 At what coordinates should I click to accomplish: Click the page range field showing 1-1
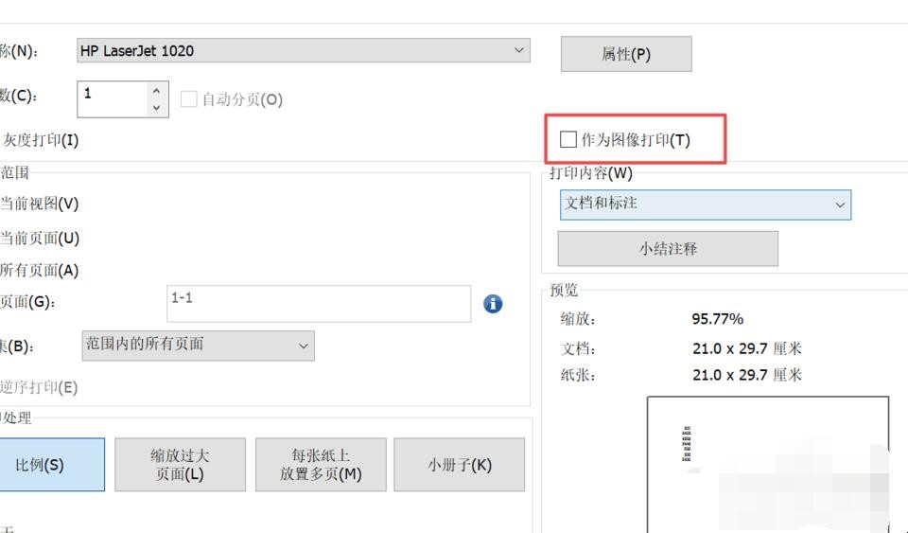pyautogui.click(x=318, y=304)
